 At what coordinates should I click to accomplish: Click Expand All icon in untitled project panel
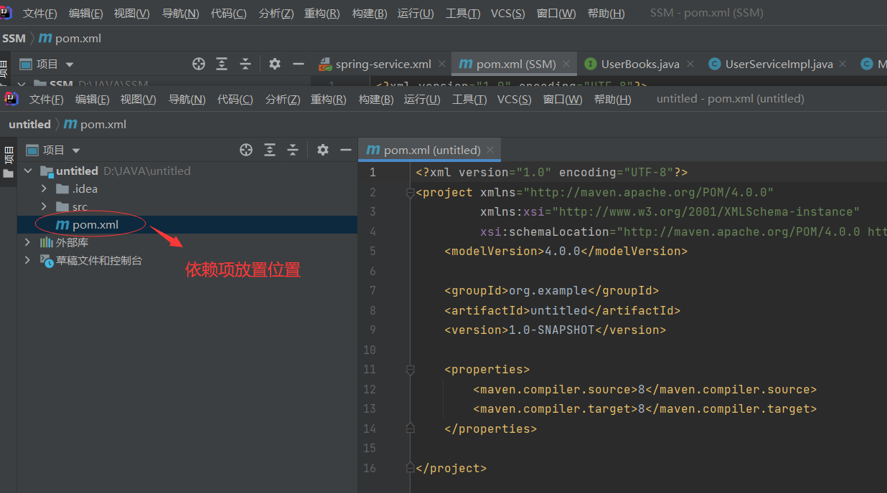(x=270, y=150)
